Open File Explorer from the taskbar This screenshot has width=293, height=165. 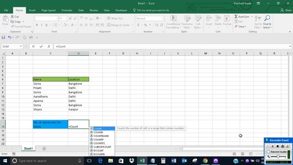pyautogui.click(x=111, y=161)
